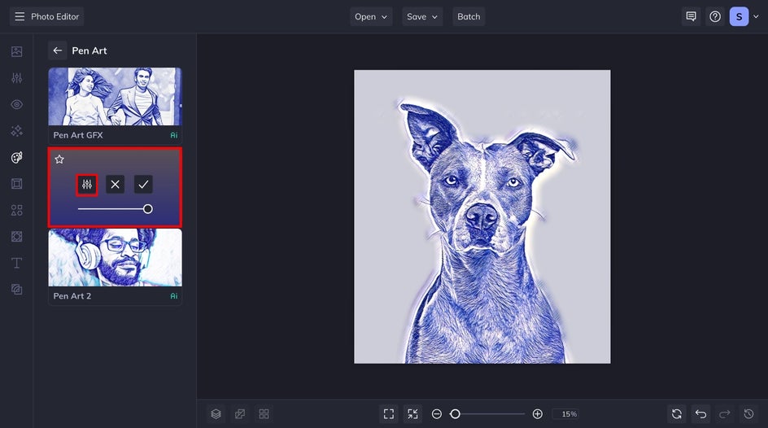The width and height of the screenshot is (768, 428).
Task: Open the Text tool sidebar tab
Action: pyautogui.click(x=16, y=263)
